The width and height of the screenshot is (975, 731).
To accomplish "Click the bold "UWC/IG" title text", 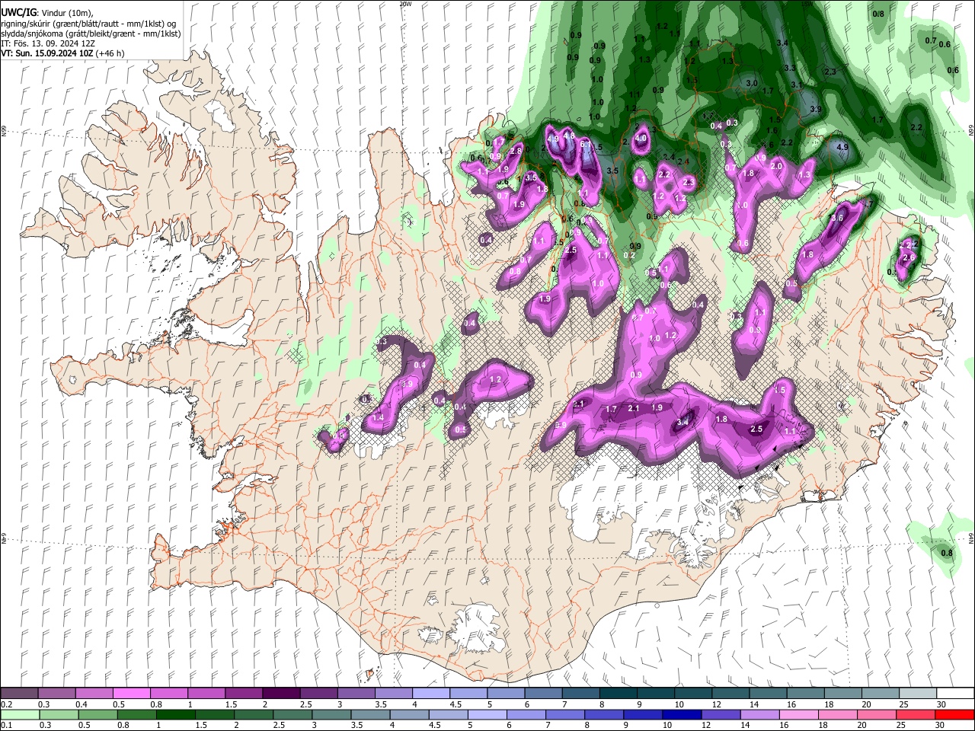I will [18, 13].
